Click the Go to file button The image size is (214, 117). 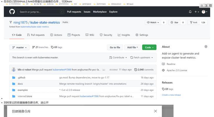tap(115, 47)
